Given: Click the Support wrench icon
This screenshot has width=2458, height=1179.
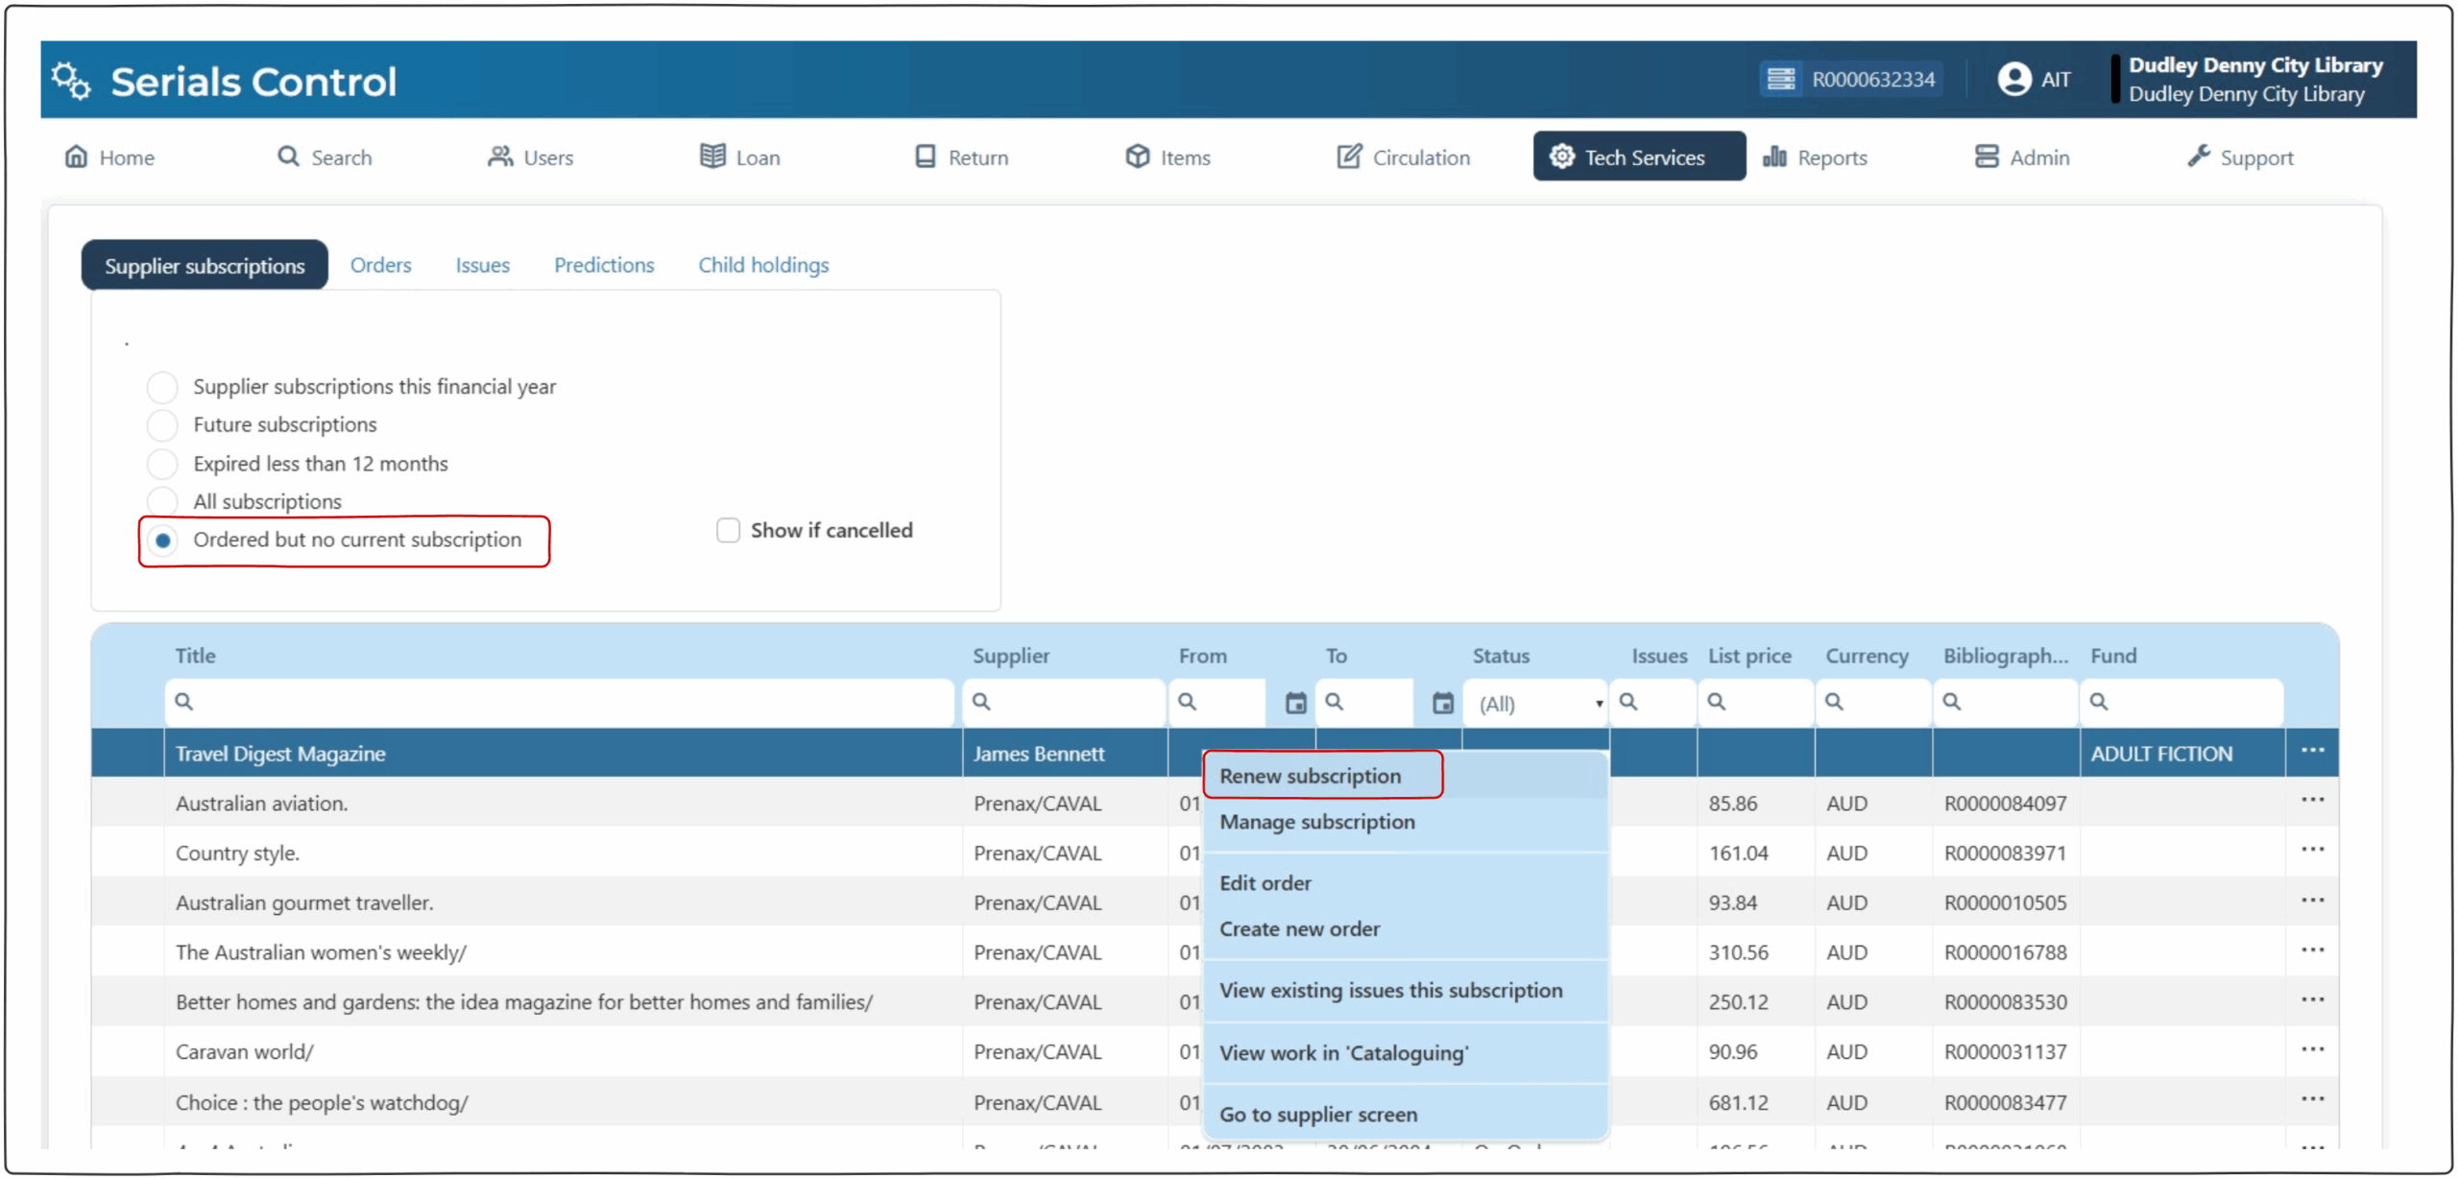Looking at the screenshot, I should tap(2198, 156).
